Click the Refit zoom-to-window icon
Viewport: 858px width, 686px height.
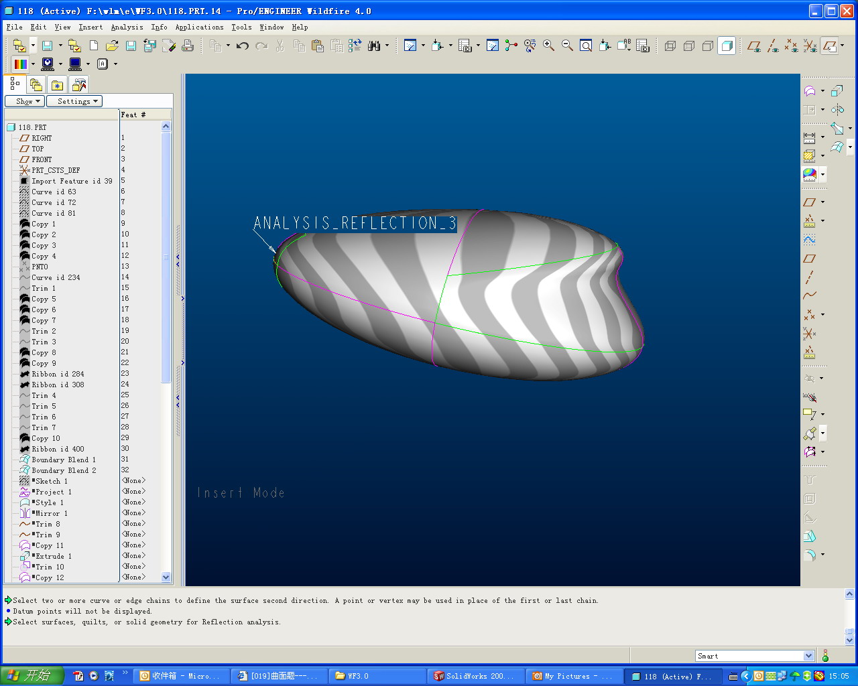click(586, 46)
